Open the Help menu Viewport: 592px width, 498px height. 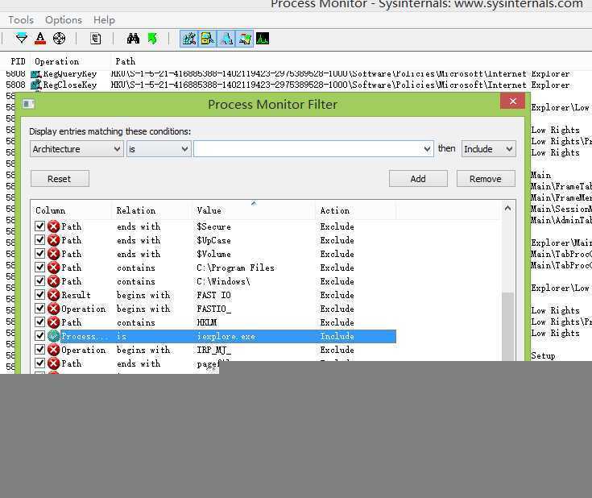click(104, 19)
